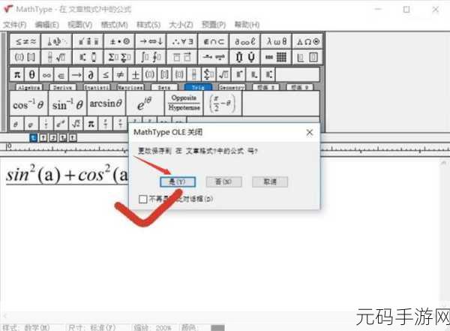
Task: Open the 格式(M) menu
Action: pos(115,25)
